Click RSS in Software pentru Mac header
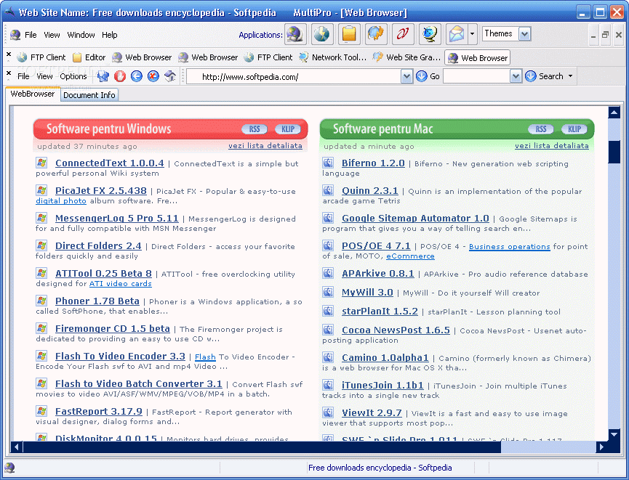This screenshot has width=629, height=480. (541, 129)
